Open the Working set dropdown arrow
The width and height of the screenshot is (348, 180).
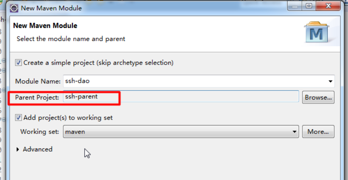click(x=294, y=132)
